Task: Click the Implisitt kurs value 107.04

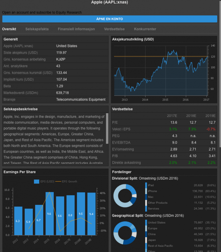Action: point(62,79)
